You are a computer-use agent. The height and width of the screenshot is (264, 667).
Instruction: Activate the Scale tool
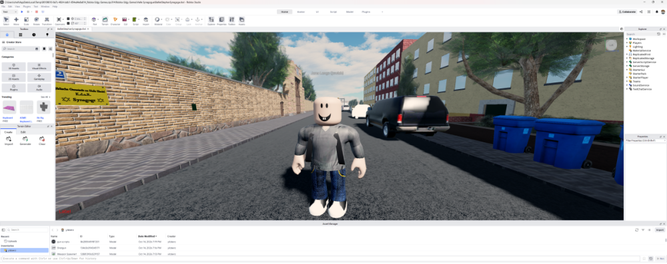click(x=27, y=21)
